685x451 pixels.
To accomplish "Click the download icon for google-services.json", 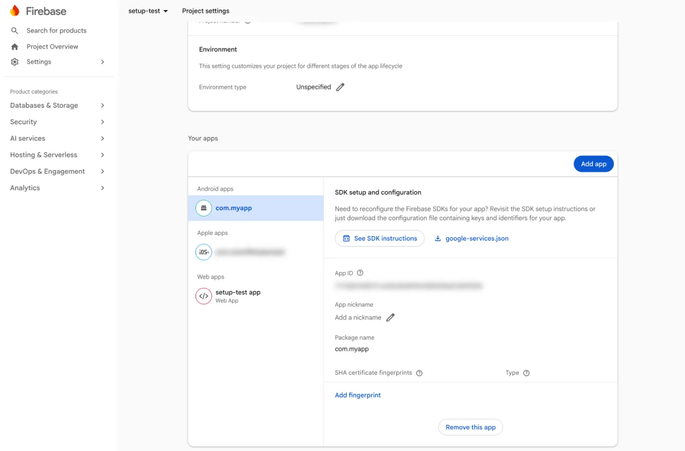I will tap(438, 239).
